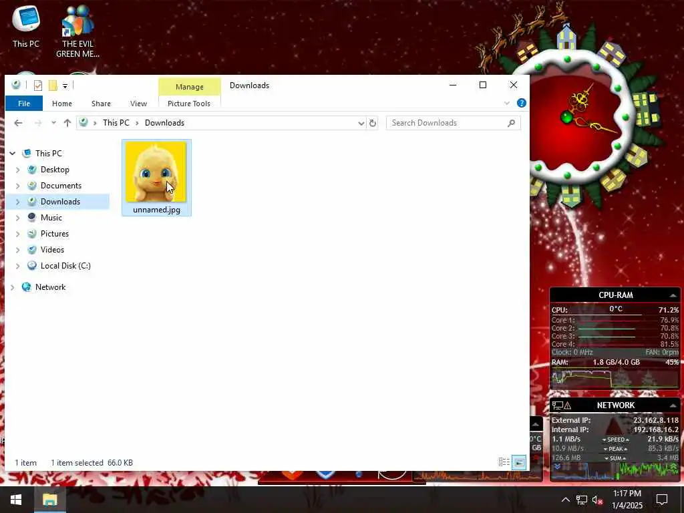Open the File menu tab
This screenshot has height=513, width=684.
click(x=24, y=104)
